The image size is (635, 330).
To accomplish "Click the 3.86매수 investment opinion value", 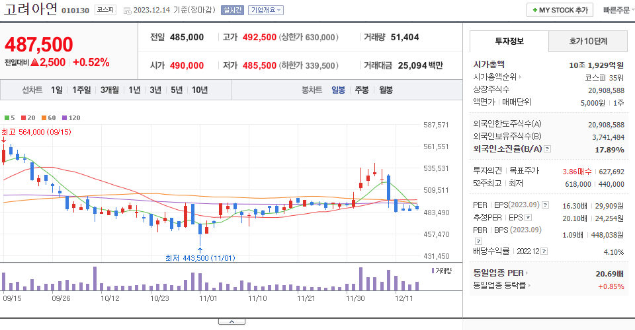I will (577, 172).
